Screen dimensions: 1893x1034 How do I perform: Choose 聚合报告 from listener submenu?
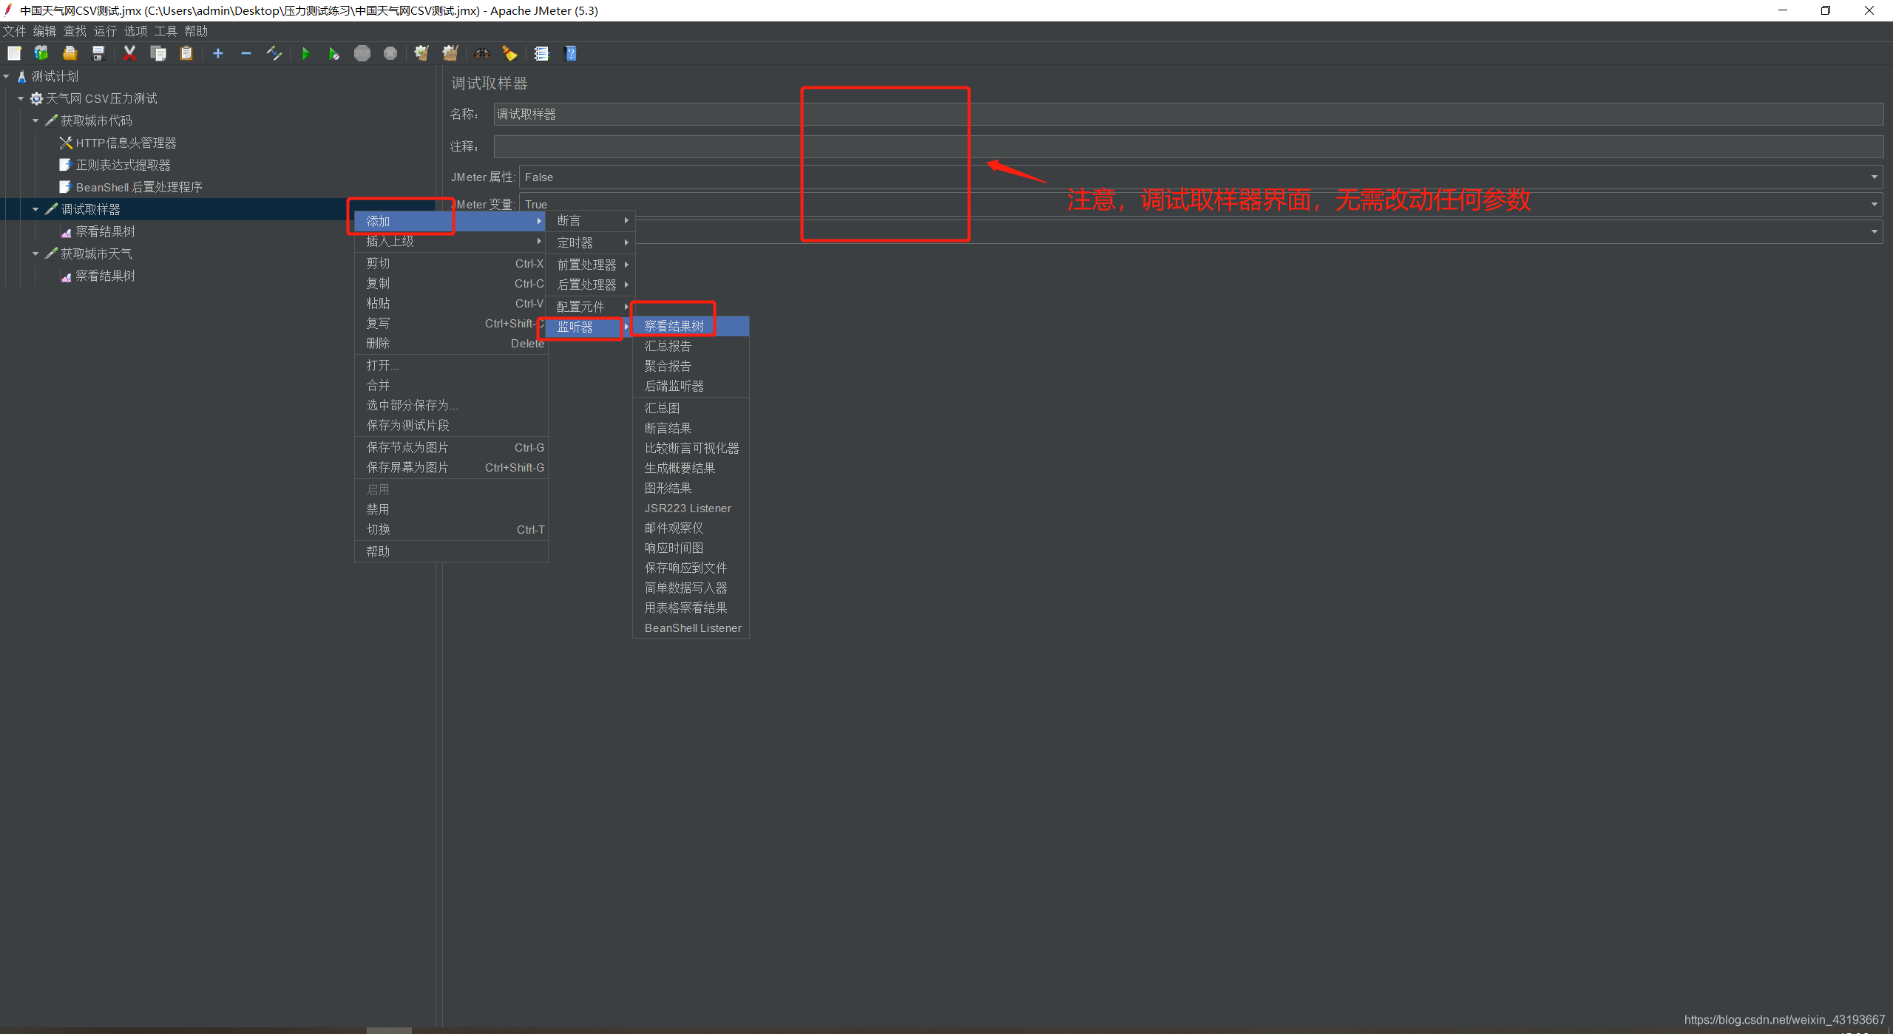pos(668,366)
